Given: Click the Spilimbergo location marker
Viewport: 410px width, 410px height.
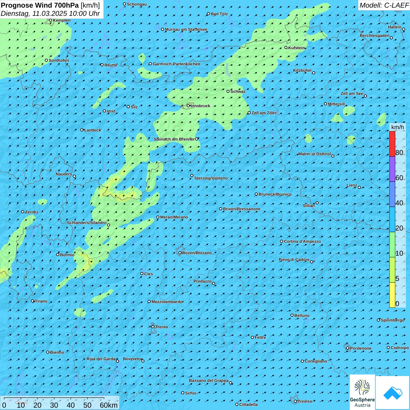Looking at the screenshot, I should pos(378,320).
